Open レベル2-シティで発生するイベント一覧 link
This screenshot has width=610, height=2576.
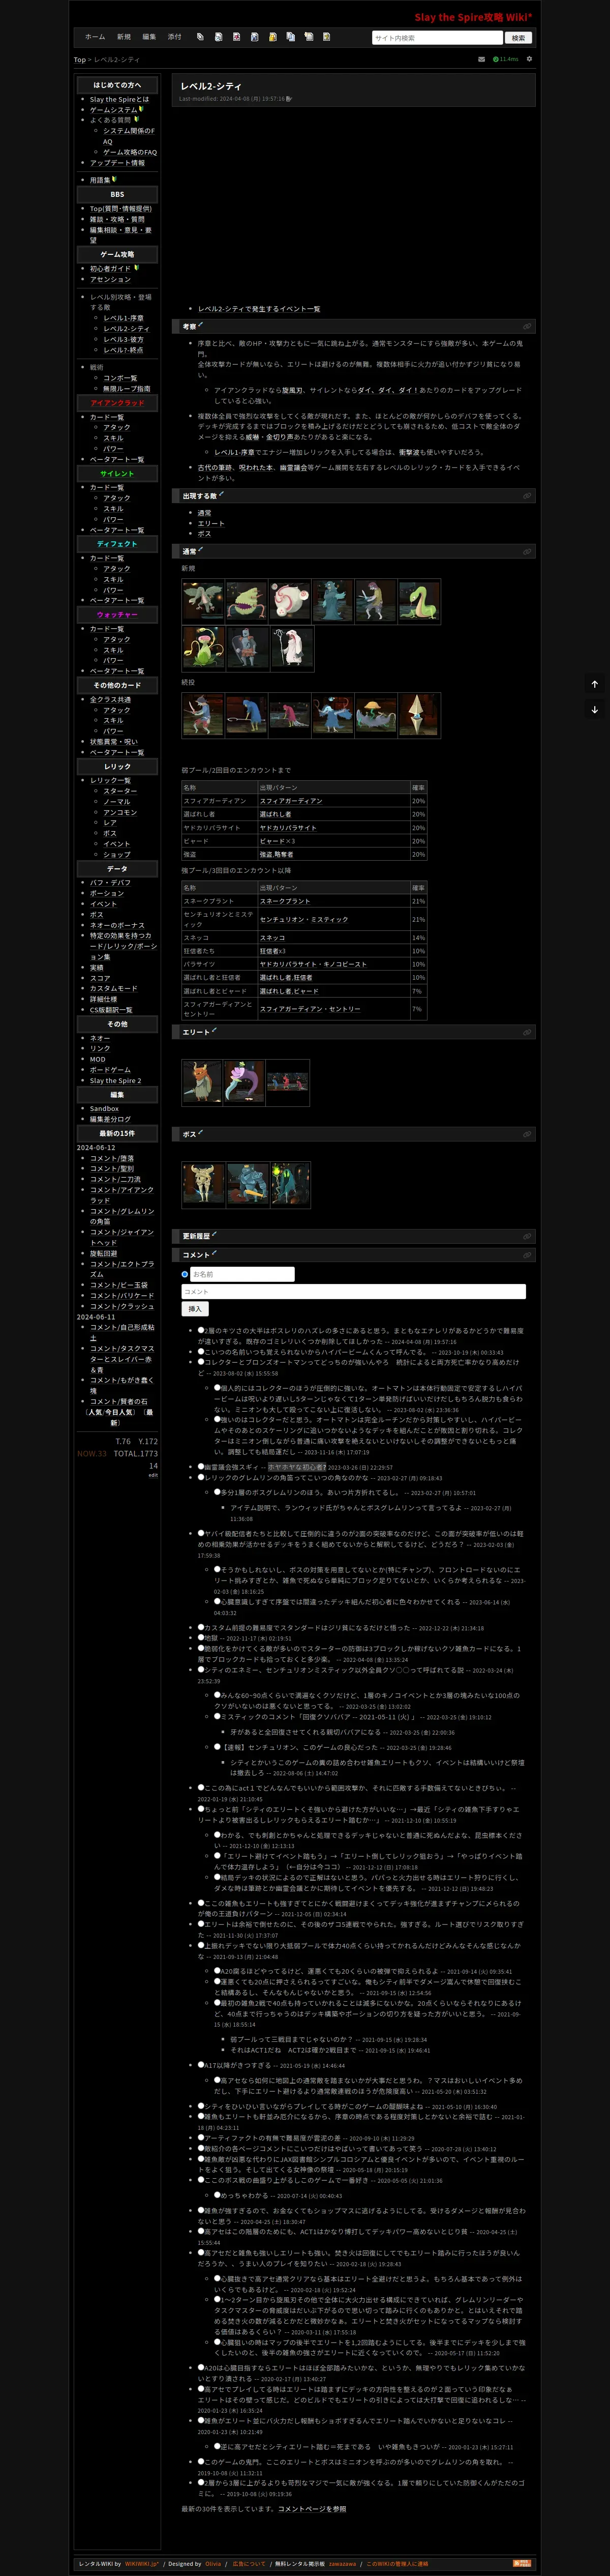click(259, 309)
